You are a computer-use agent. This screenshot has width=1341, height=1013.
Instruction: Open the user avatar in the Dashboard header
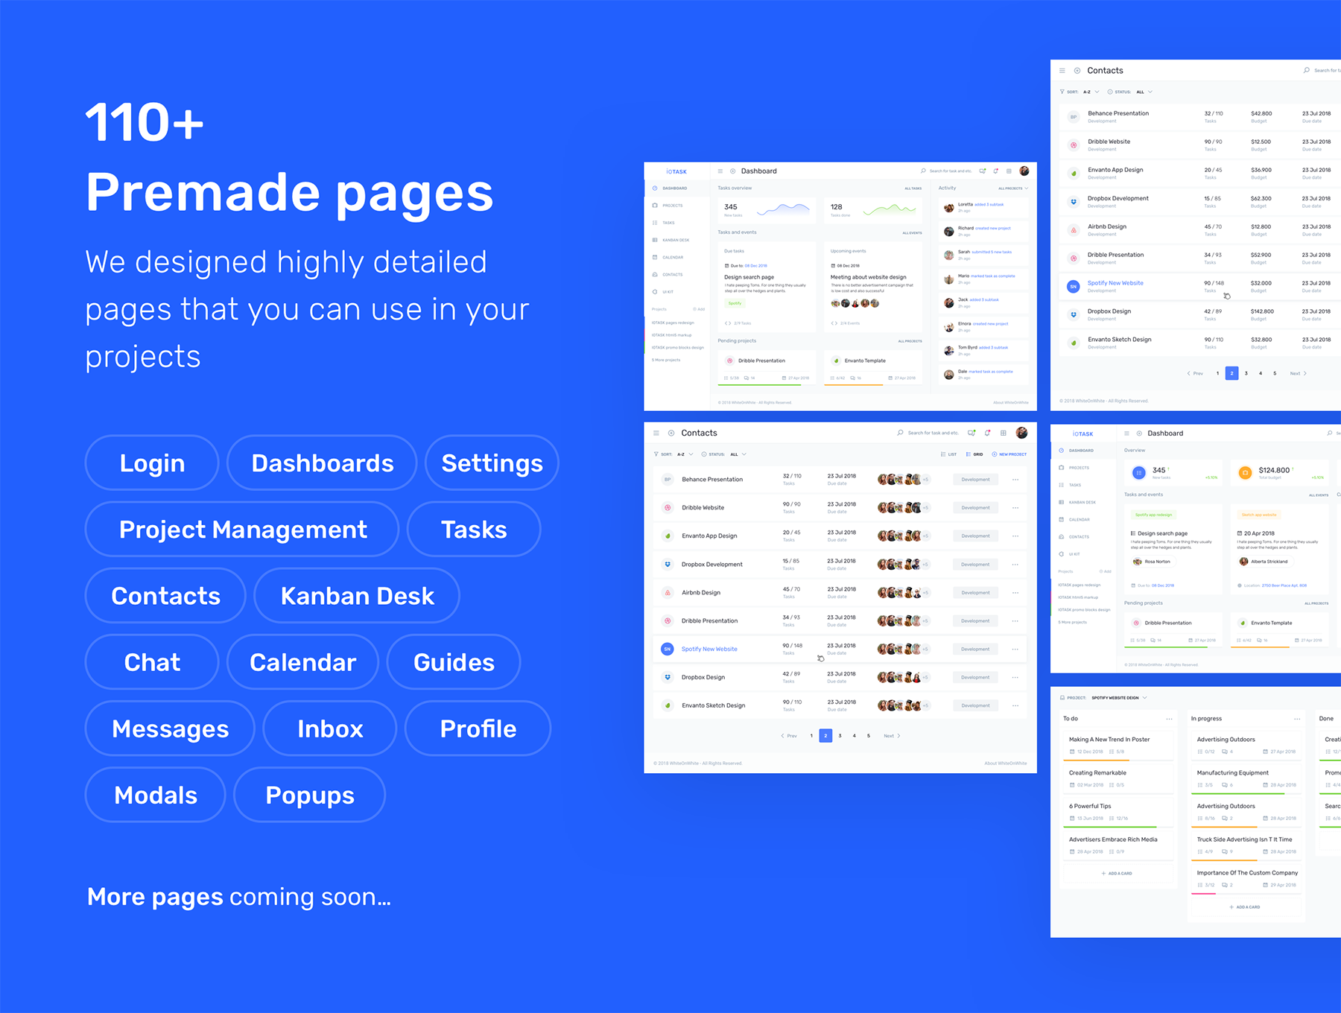1024,171
